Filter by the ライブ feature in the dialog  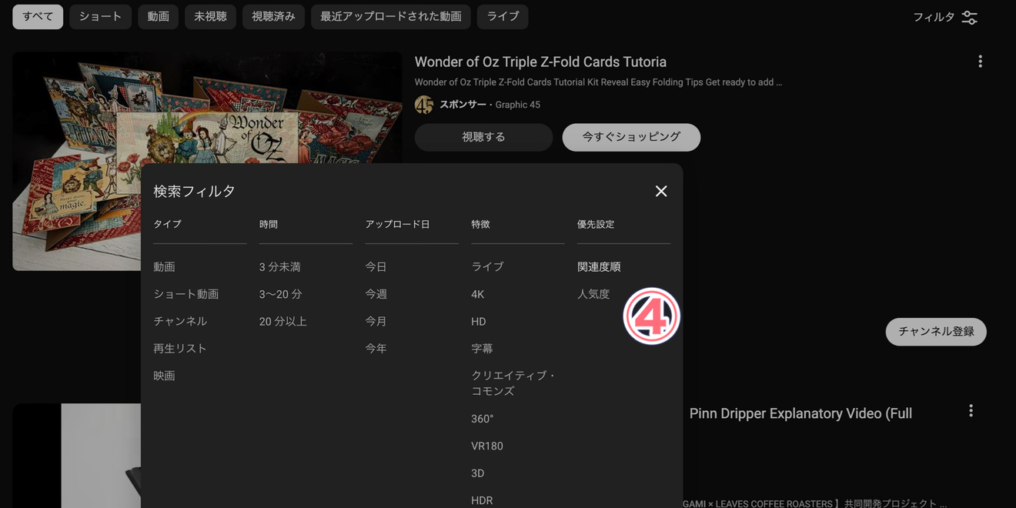point(487,267)
